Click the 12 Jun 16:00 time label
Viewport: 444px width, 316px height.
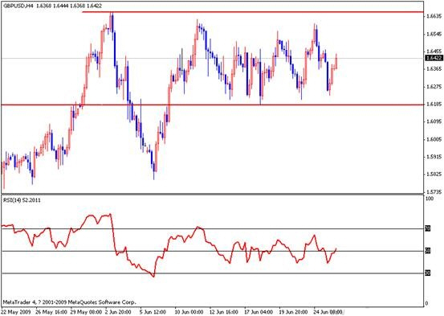pyautogui.click(x=224, y=312)
